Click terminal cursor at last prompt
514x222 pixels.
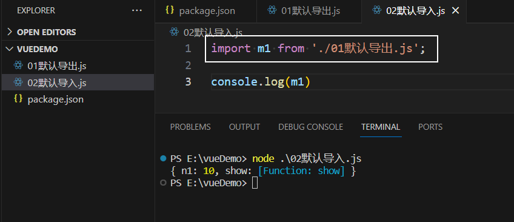coord(255,183)
